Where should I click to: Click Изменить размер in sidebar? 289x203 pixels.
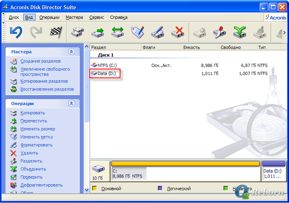[x=38, y=129]
